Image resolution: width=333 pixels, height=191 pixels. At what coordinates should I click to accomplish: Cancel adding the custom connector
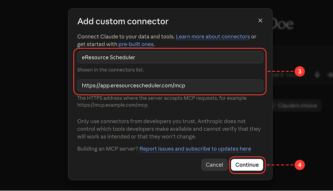pos(214,165)
